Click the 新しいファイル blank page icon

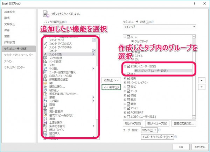tap(45, 130)
